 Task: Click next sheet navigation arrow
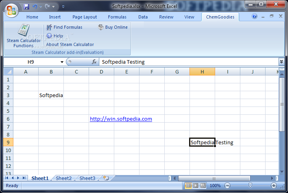[x=18, y=178]
